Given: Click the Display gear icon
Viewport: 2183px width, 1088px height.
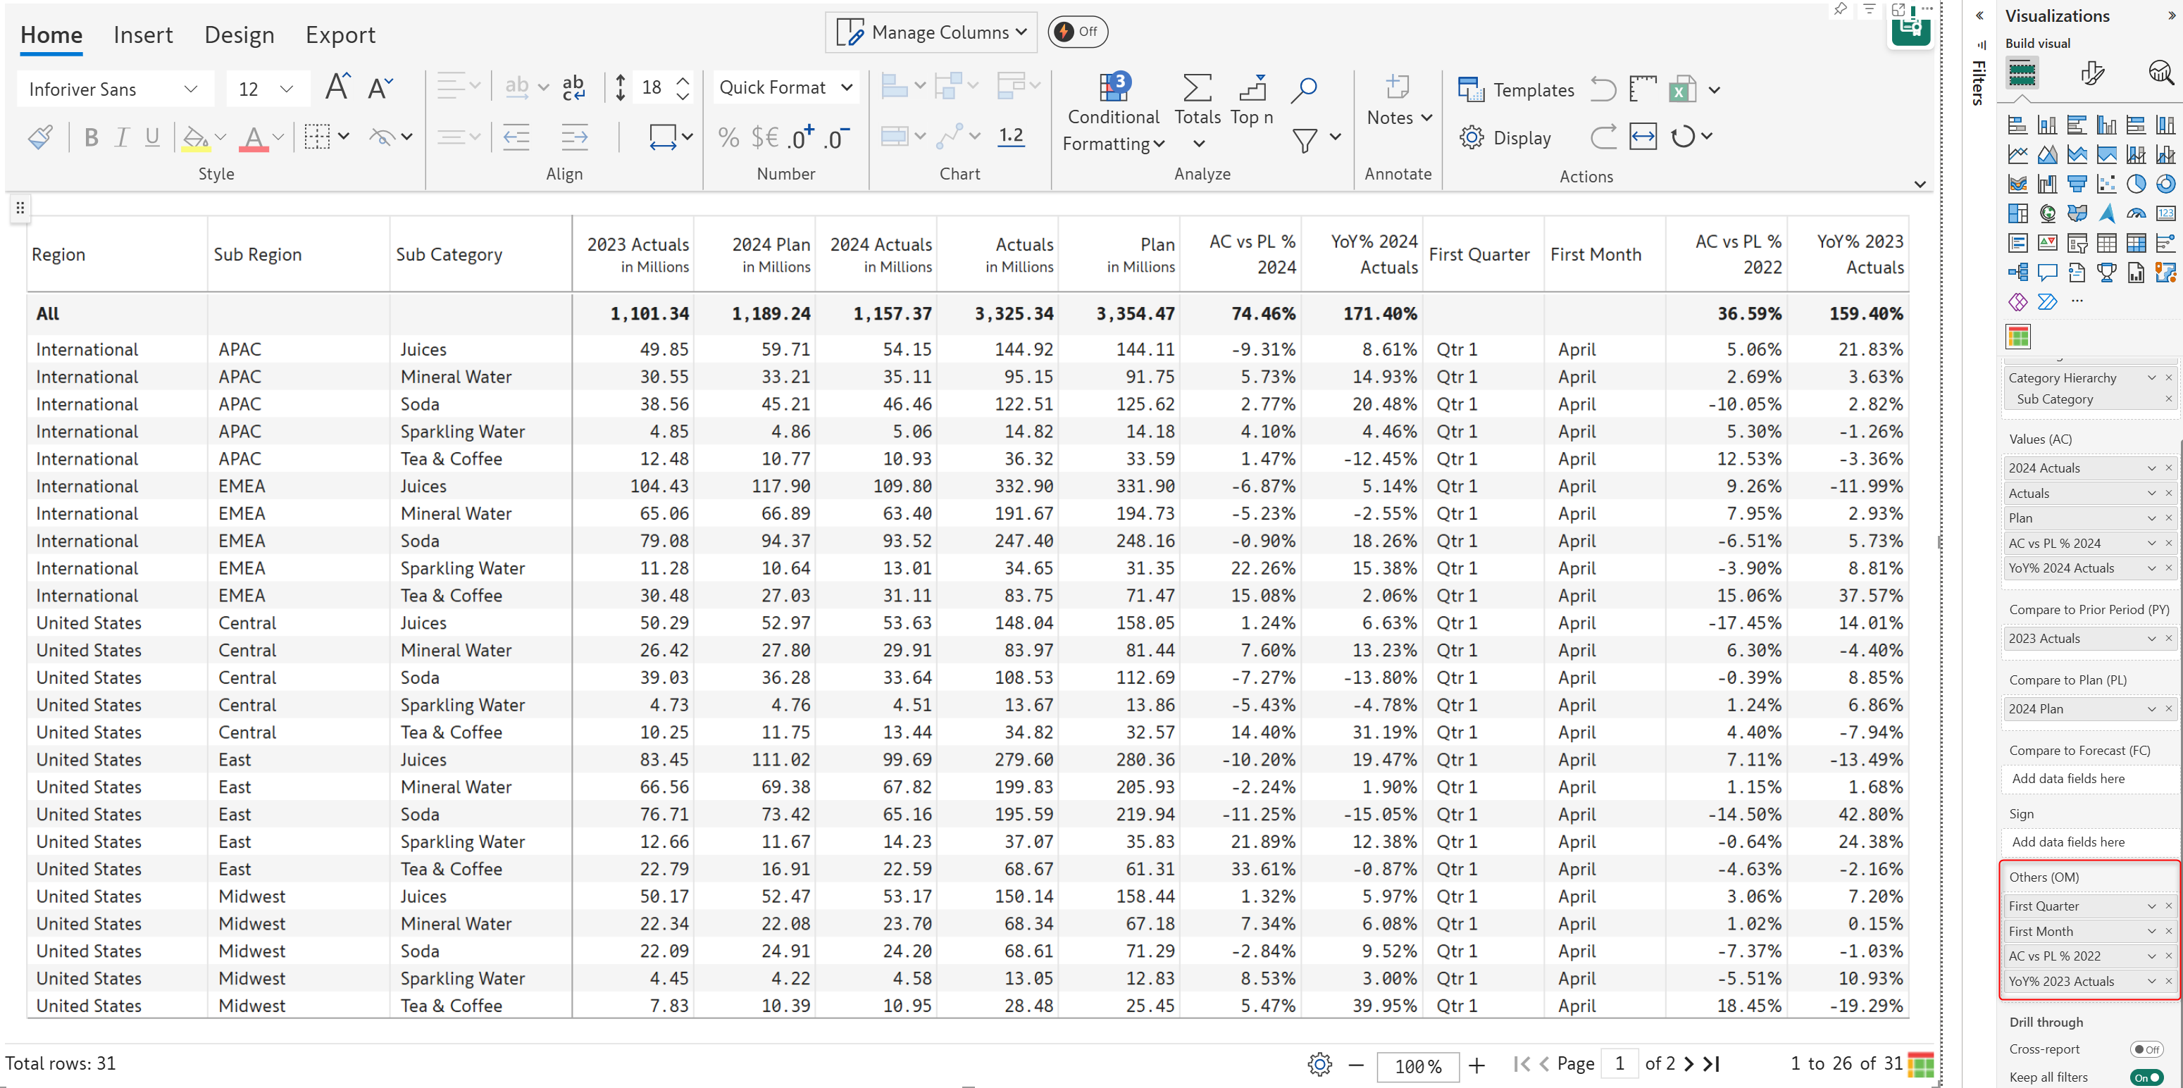Looking at the screenshot, I should pos(1471,137).
